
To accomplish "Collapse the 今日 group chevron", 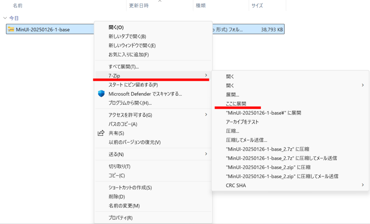I will [5, 18].
